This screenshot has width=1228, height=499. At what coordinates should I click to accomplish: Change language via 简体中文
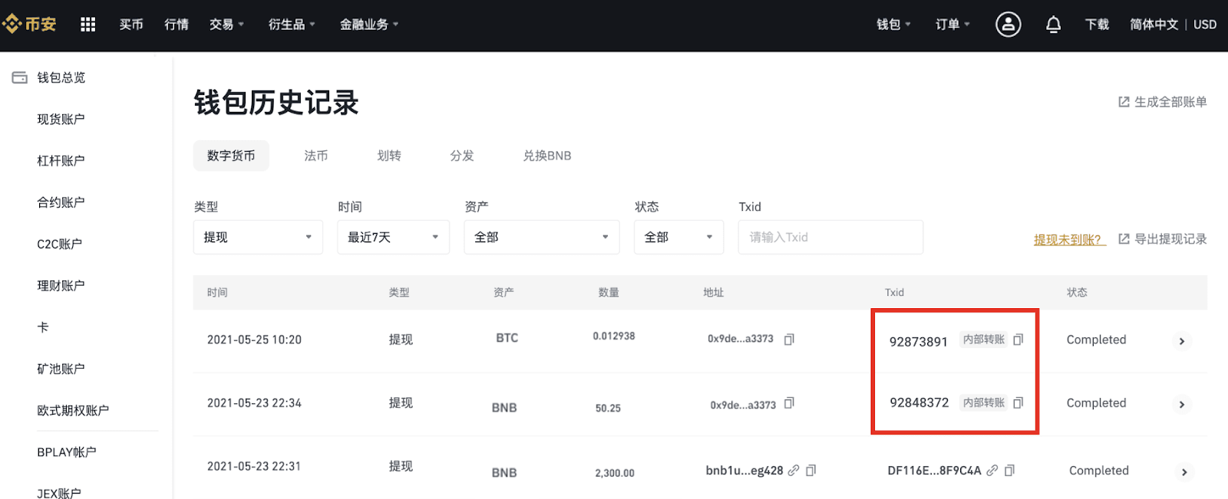click(1154, 25)
